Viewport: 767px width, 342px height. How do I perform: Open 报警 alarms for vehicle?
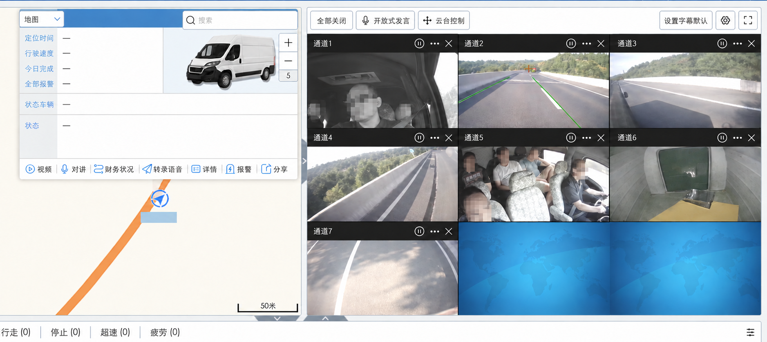pyautogui.click(x=239, y=169)
